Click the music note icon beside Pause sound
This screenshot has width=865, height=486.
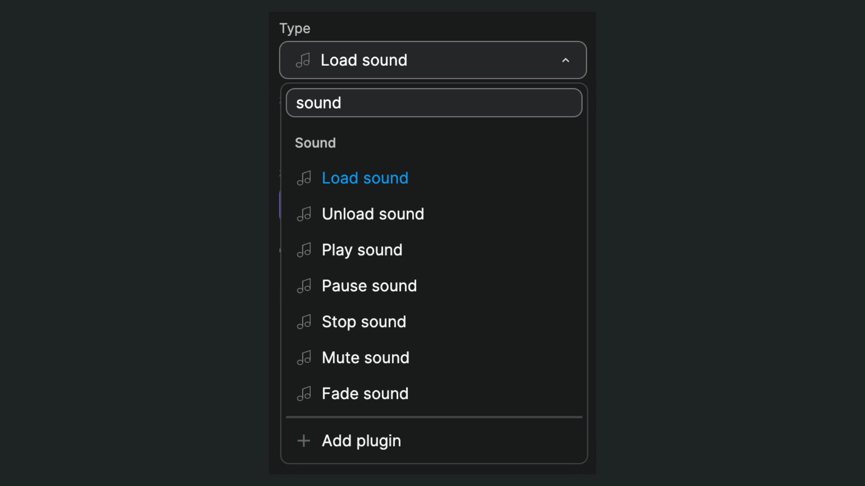(304, 286)
